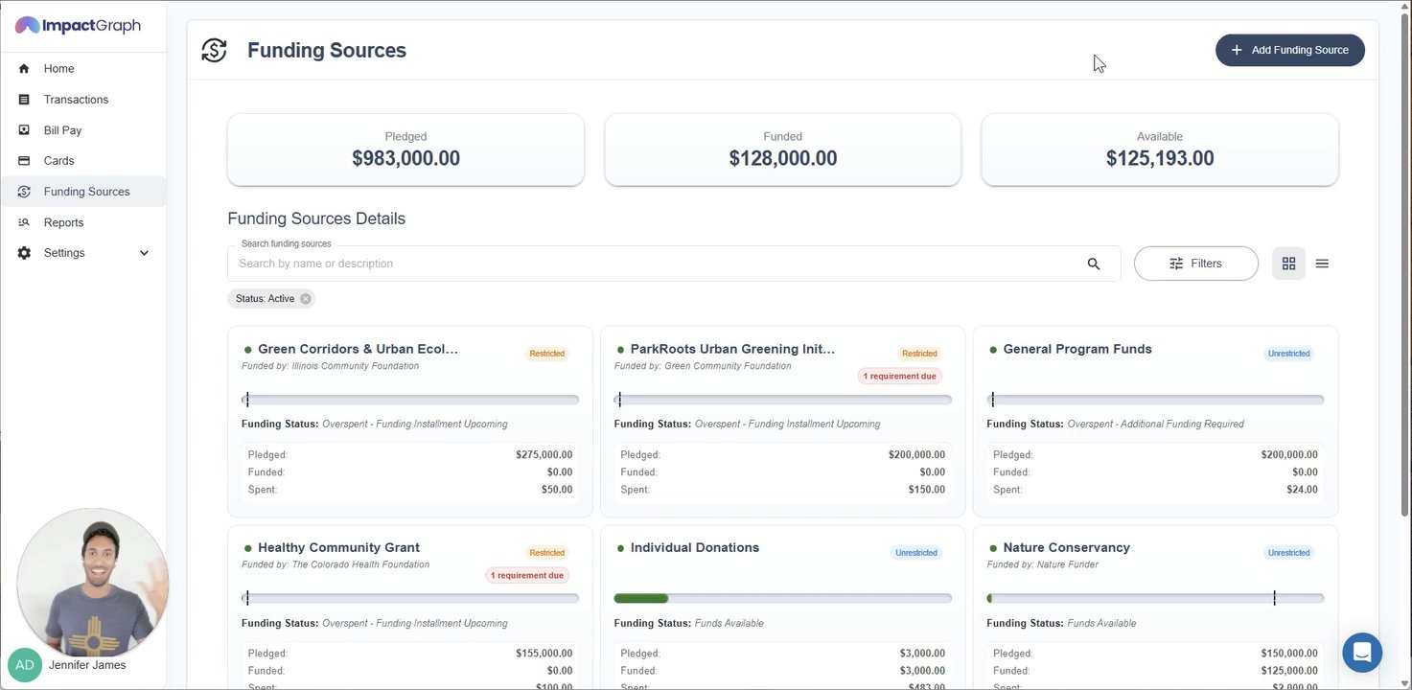The image size is (1412, 690).
Task: Remove the Status: Active filter chip
Action: pyautogui.click(x=306, y=299)
